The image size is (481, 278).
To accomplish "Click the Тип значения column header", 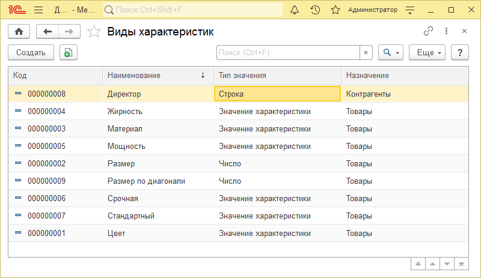I will (x=277, y=76).
